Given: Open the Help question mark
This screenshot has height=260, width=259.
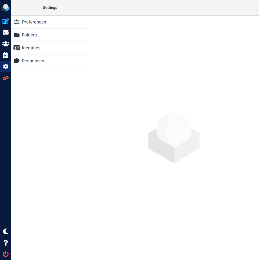Looking at the screenshot, I should pyautogui.click(x=6, y=243).
